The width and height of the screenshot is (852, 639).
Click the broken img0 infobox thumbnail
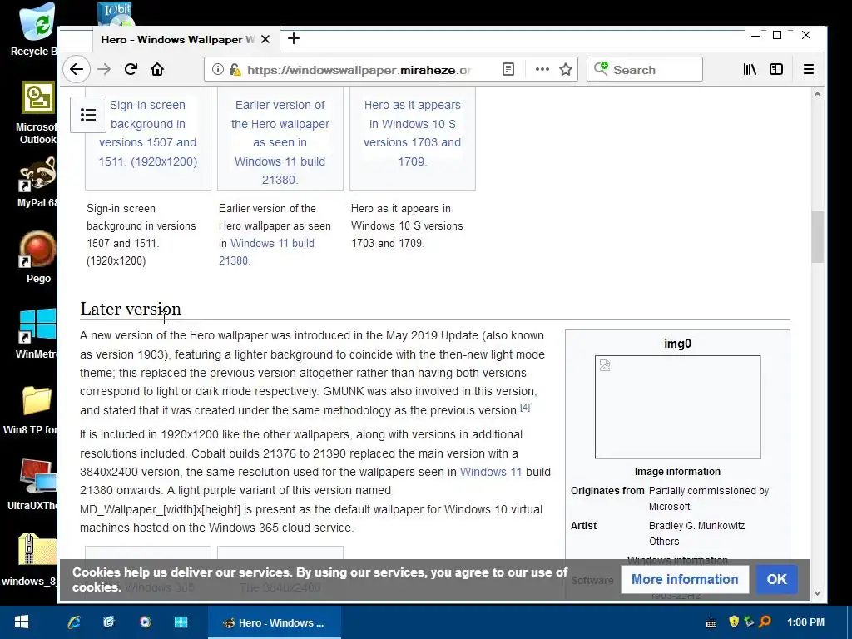[x=677, y=407]
